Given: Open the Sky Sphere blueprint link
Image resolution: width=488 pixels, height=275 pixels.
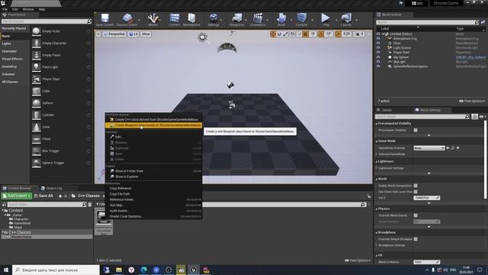Looking at the screenshot, I should [470, 57].
